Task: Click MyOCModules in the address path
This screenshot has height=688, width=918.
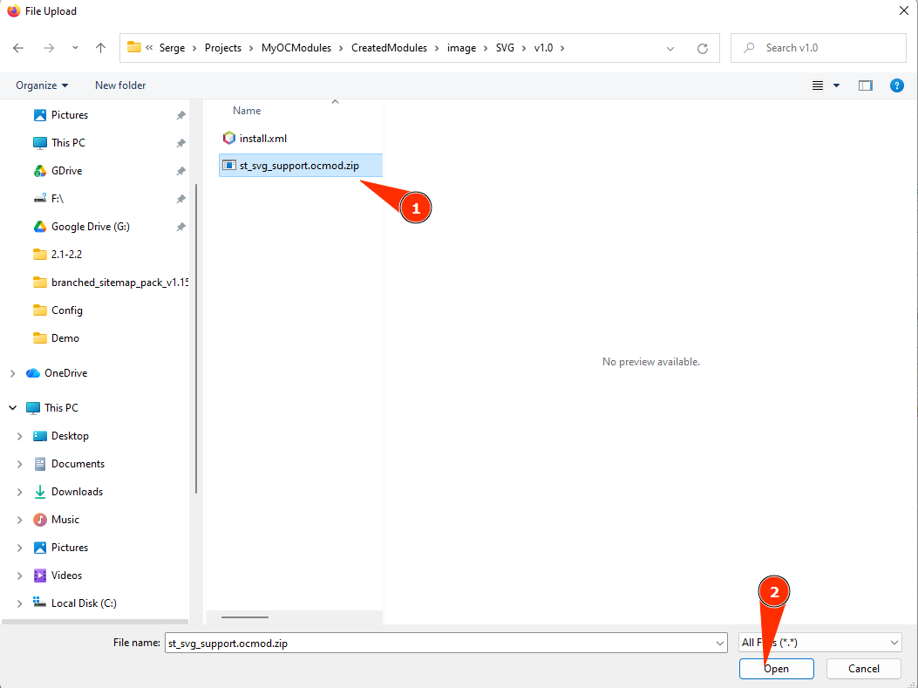Action: tap(296, 48)
